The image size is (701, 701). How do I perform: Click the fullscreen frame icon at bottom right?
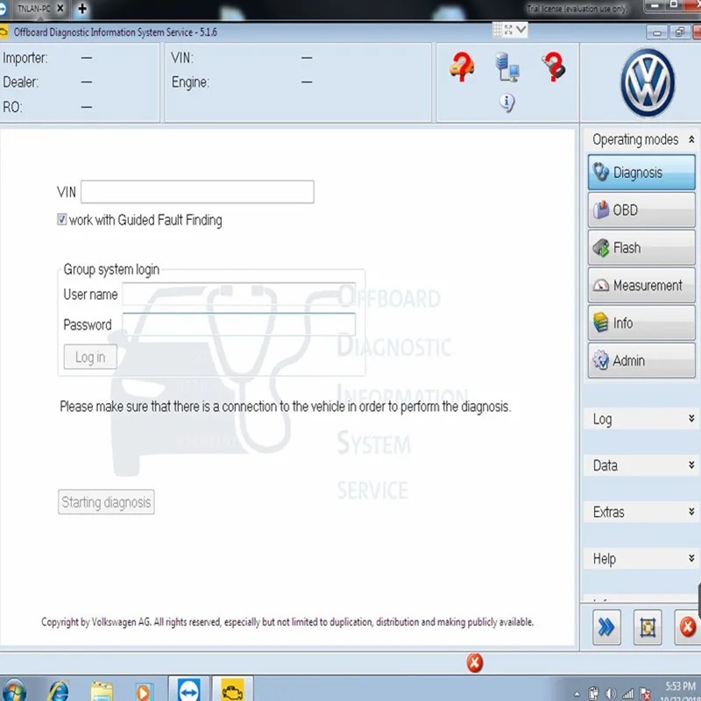pos(648,627)
